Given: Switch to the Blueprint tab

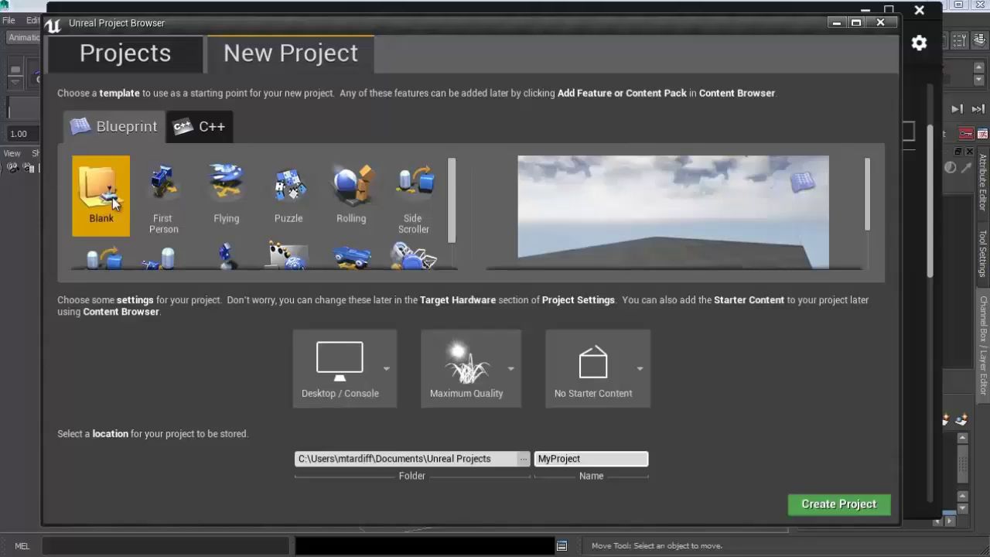Looking at the screenshot, I should [114, 127].
